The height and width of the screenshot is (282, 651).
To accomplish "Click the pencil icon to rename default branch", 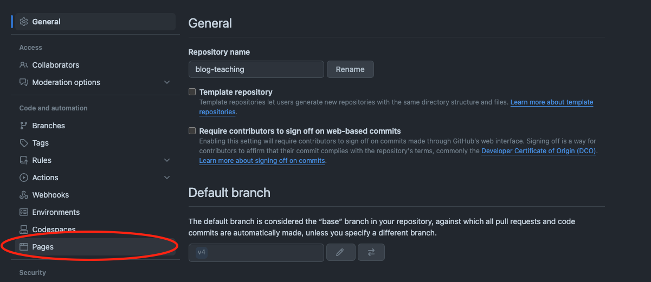I will click(340, 252).
